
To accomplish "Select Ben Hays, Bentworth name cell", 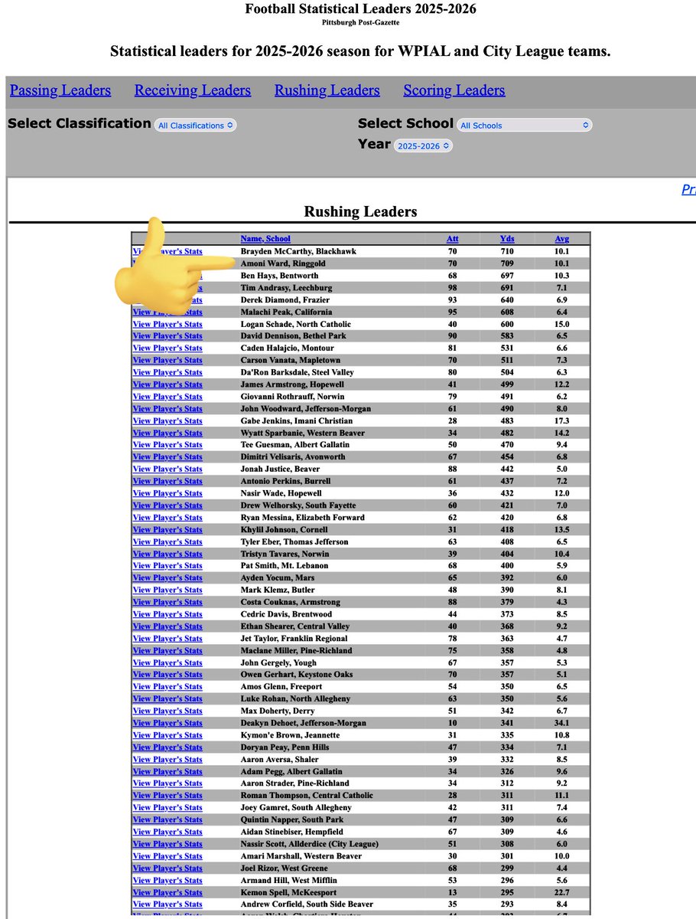I will [279, 276].
